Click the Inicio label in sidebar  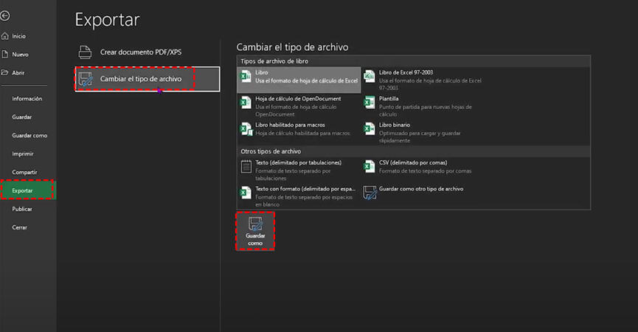pyautogui.click(x=18, y=36)
